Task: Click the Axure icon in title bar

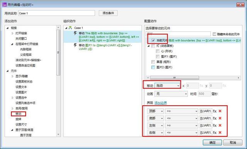Action: click(5, 5)
